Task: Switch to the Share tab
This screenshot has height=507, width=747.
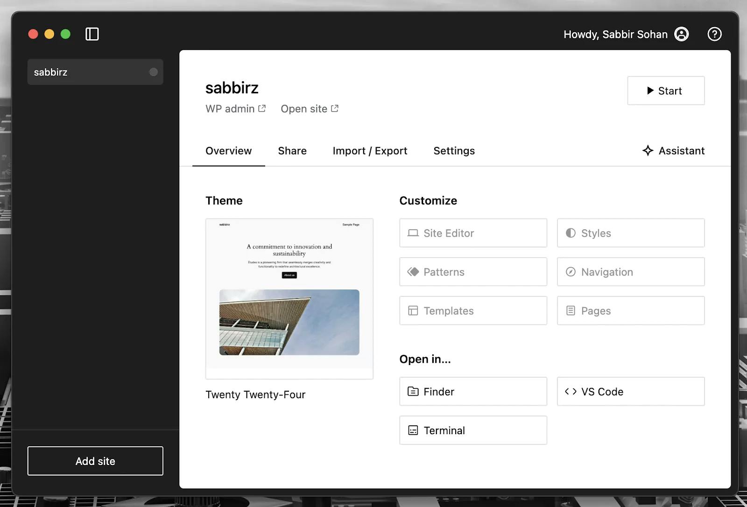Action: (x=292, y=151)
